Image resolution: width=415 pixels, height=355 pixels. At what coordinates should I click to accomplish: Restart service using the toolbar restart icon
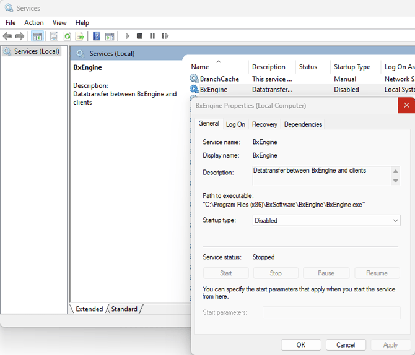point(165,36)
